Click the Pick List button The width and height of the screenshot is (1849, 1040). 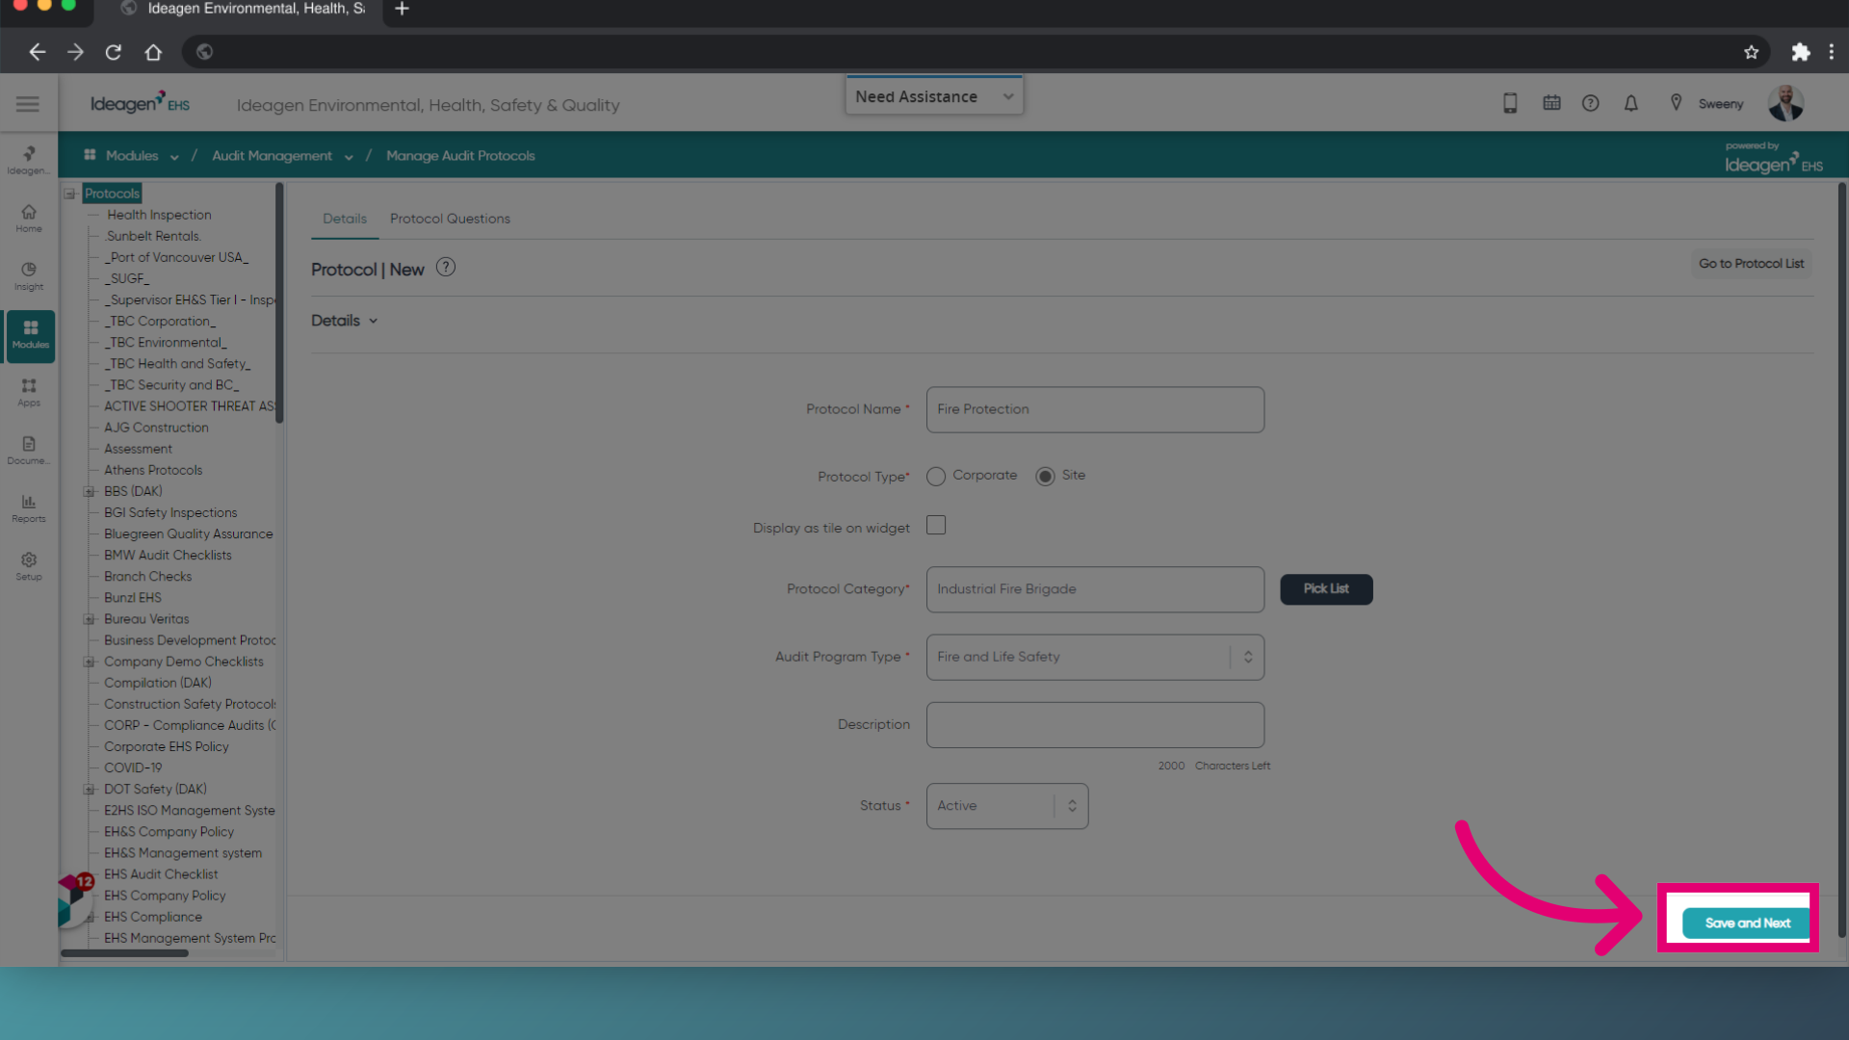tap(1326, 588)
